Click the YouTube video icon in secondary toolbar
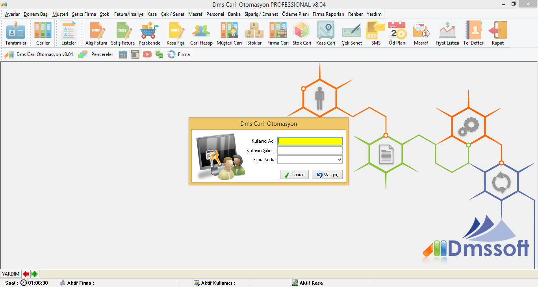The width and height of the screenshot is (538, 287). (x=147, y=54)
